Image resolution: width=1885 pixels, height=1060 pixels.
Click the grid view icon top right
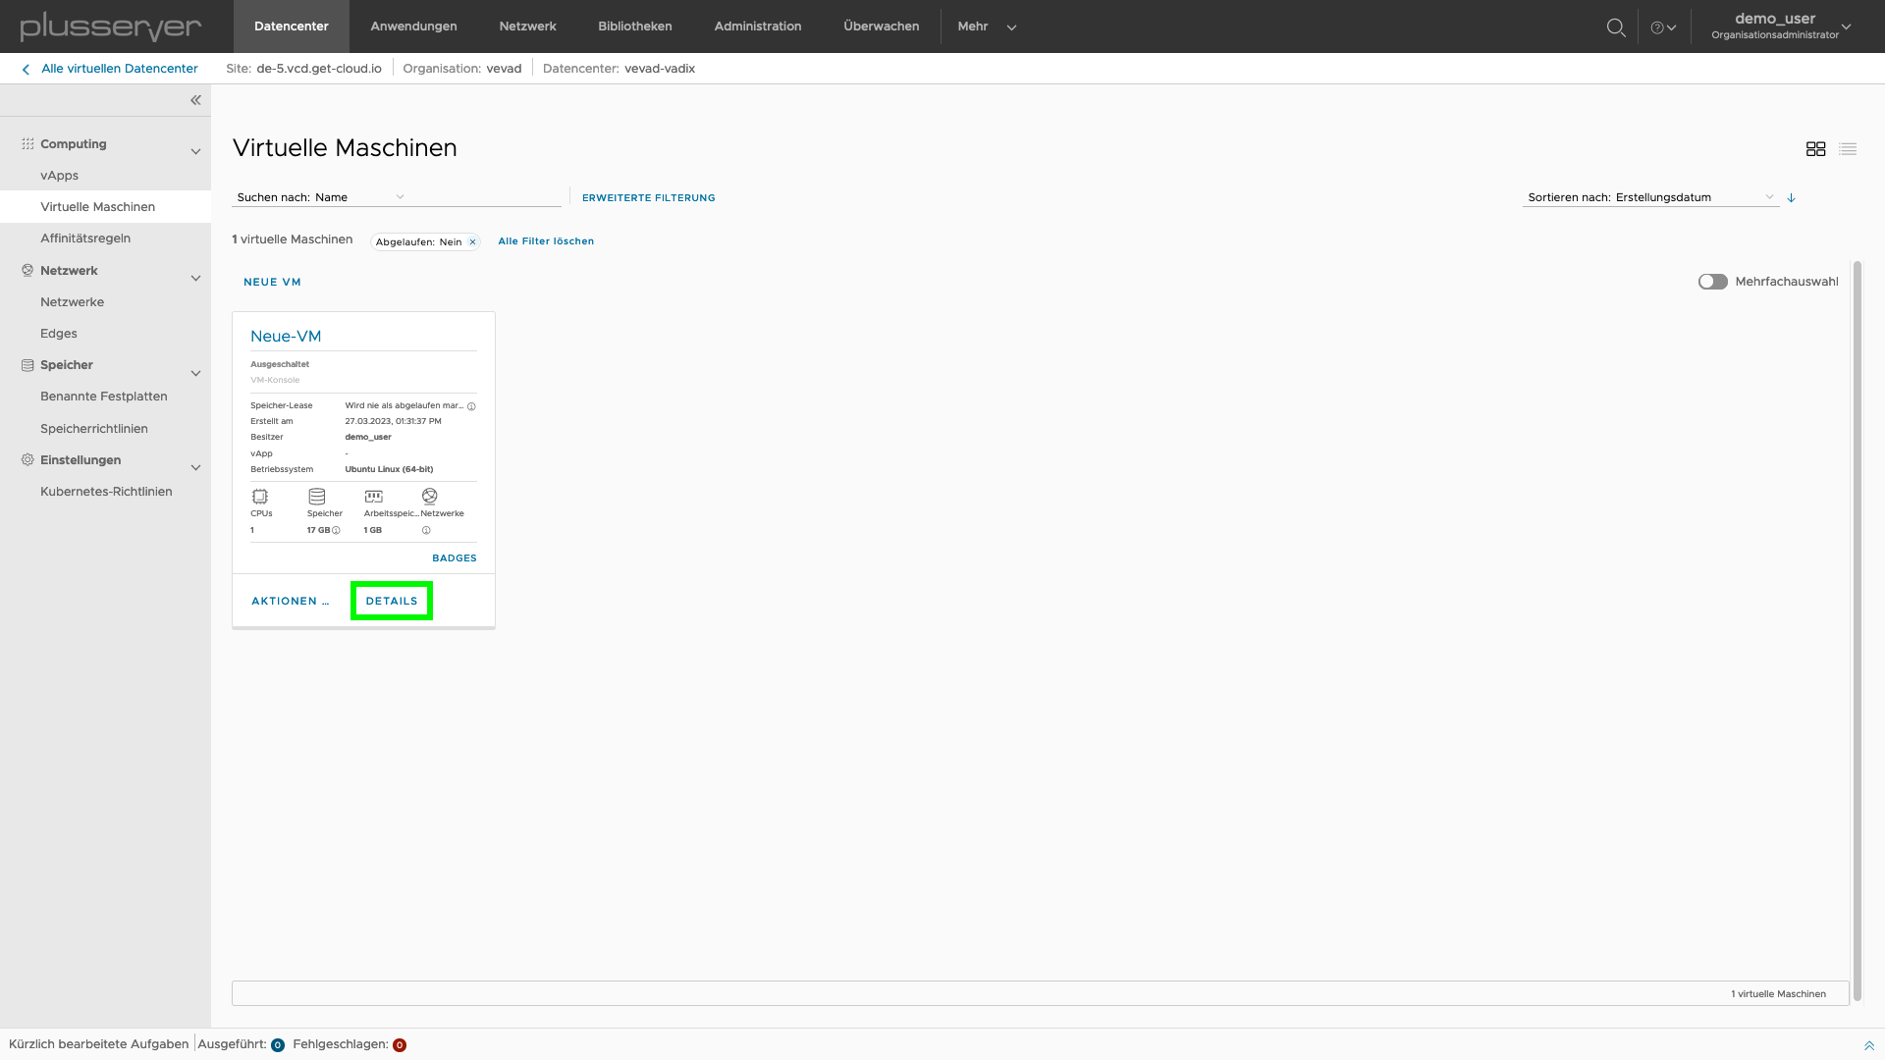pos(1815,149)
